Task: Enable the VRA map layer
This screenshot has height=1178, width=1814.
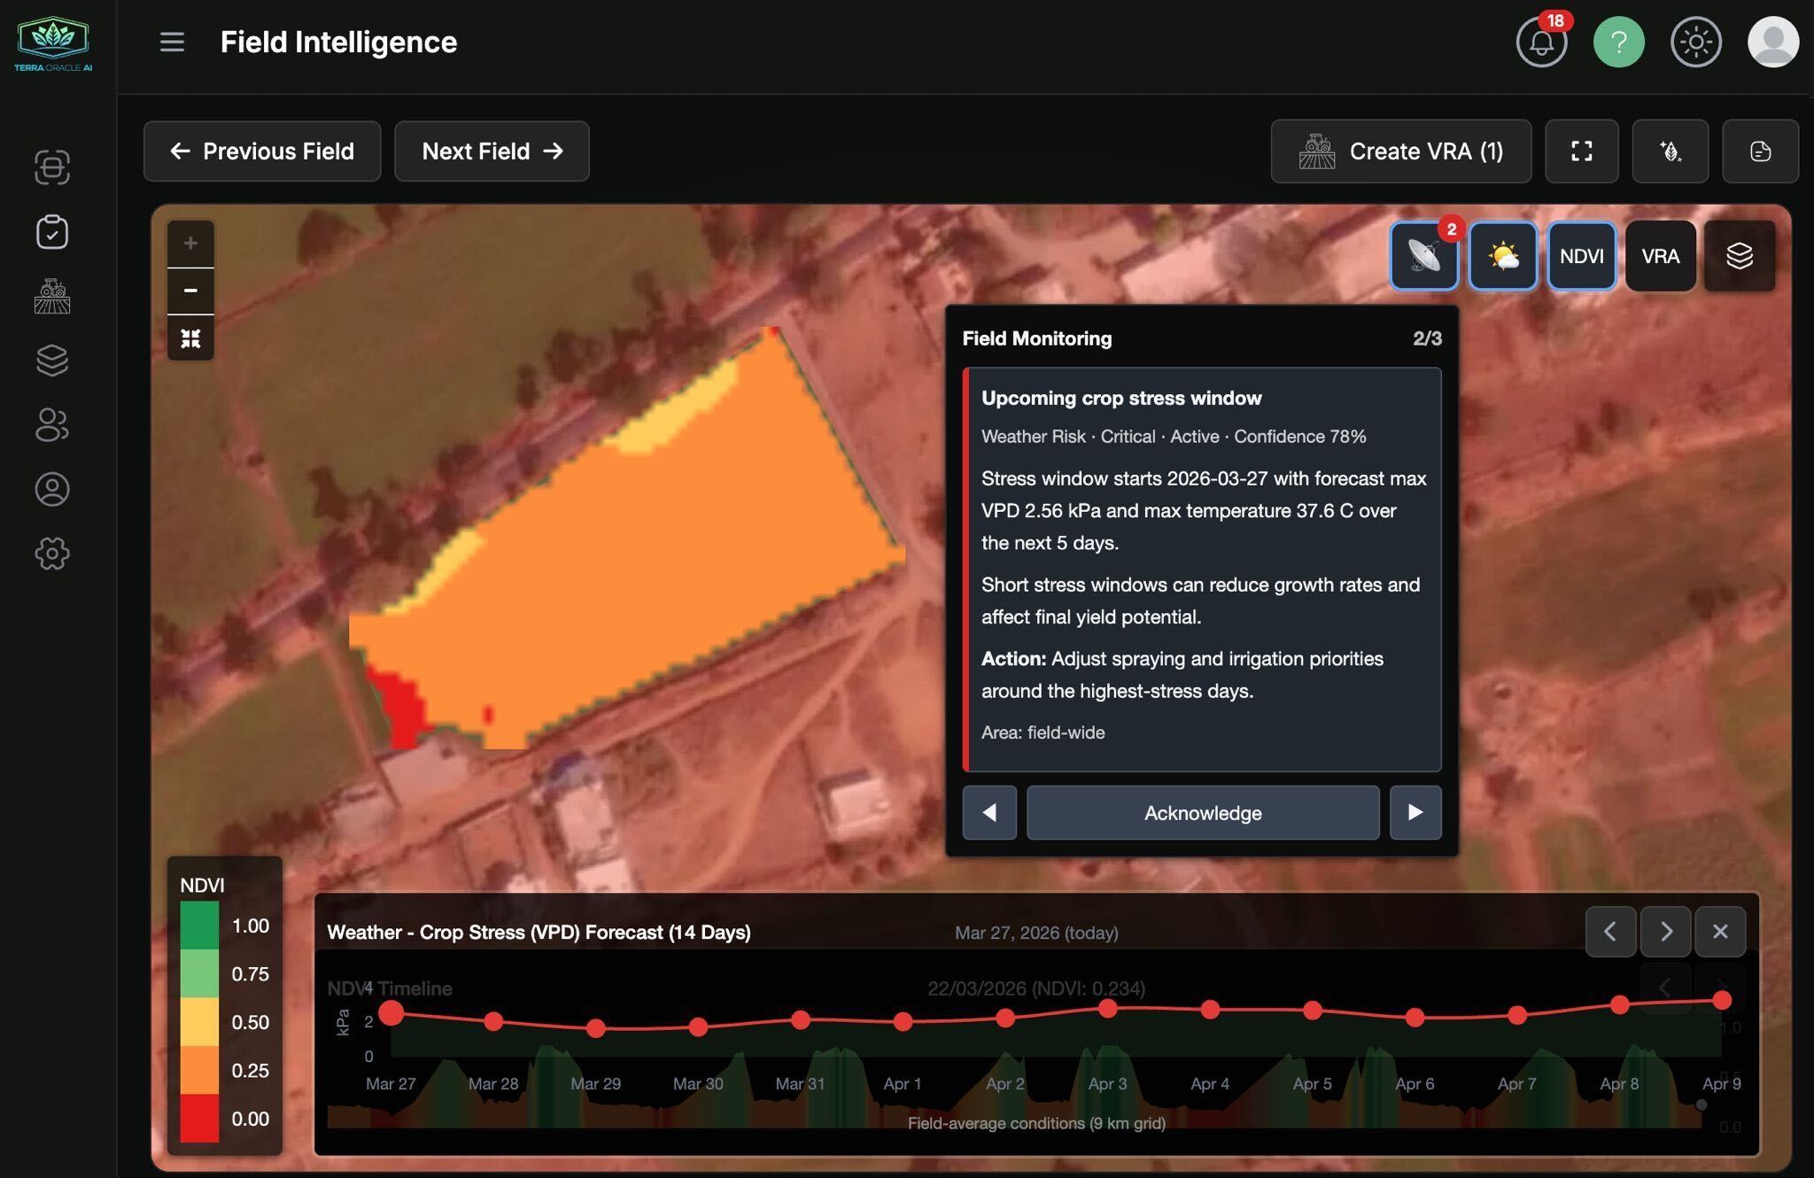Action: (x=1660, y=256)
